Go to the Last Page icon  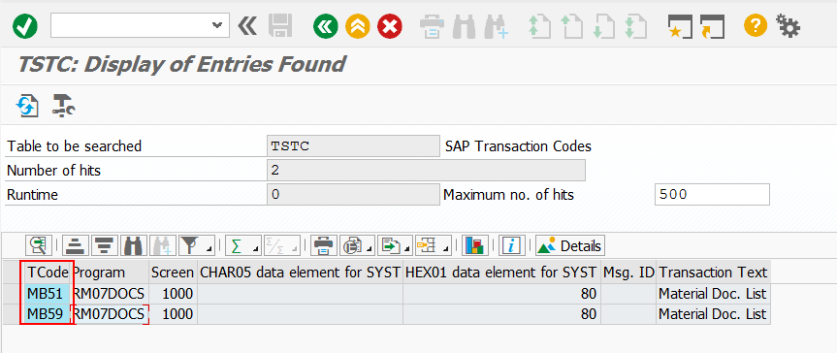636,26
